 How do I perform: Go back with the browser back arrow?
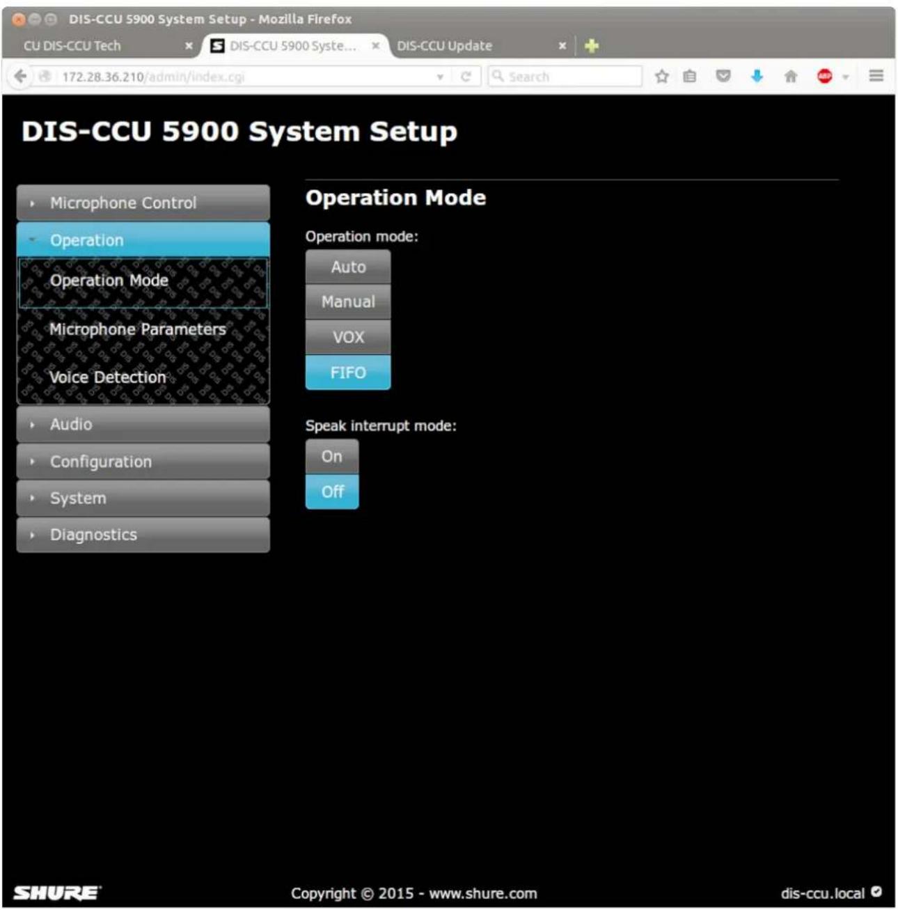(21, 77)
